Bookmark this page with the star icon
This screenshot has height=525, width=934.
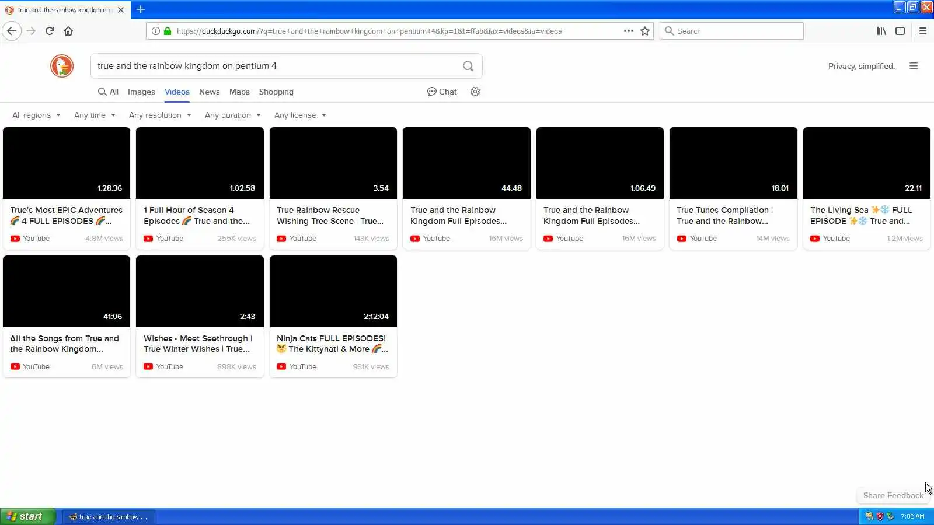click(x=645, y=31)
